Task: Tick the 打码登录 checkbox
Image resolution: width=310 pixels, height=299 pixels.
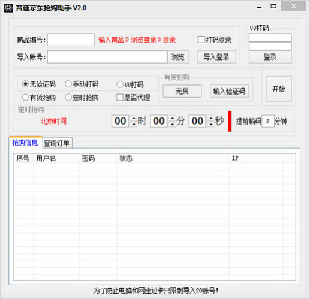Action: [215, 40]
